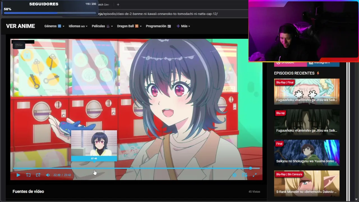Viewport: 359px width, 202px height.
Task: Click the 'Blu-Ray | Sin Censura' badge
Action: (x=289, y=174)
